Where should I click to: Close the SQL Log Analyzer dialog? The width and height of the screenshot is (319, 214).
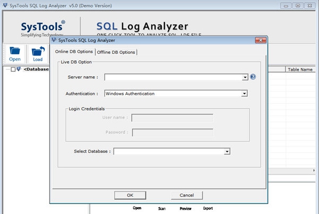(x=261, y=40)
